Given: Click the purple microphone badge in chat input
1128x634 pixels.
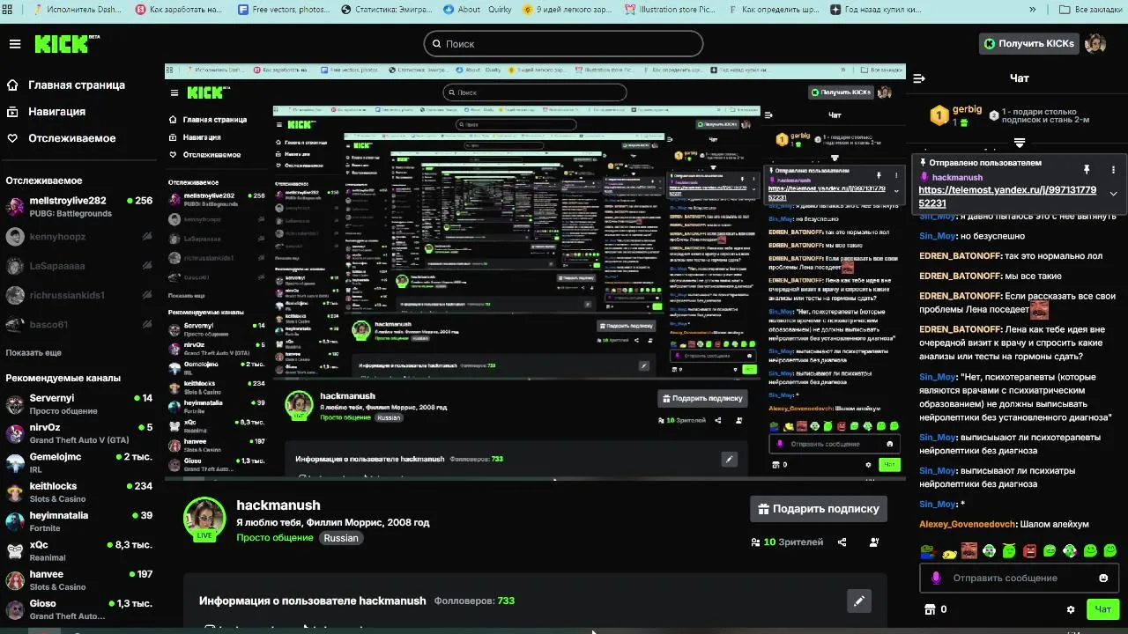Looking at the screenshot, I should pyautogui.click(x=936, y=578).
